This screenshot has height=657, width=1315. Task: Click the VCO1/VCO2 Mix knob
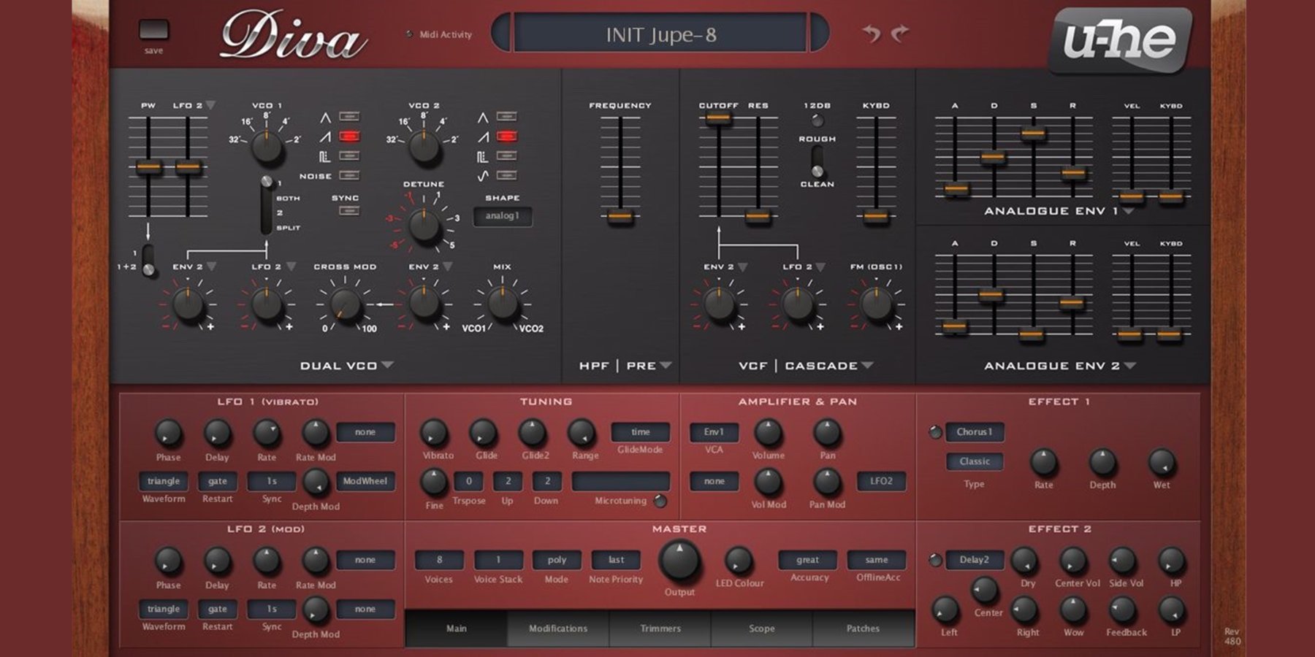click(x=503, y=304)
